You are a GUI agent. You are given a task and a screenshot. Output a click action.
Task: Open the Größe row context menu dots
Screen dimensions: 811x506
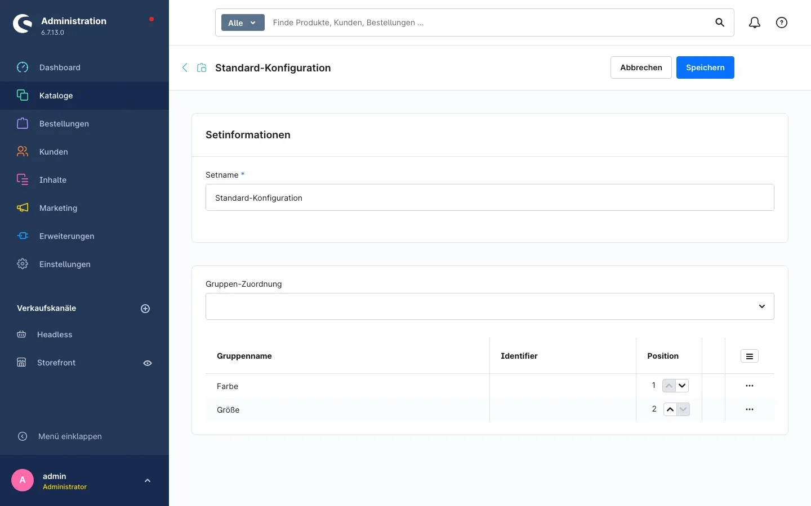pos(750,409)
